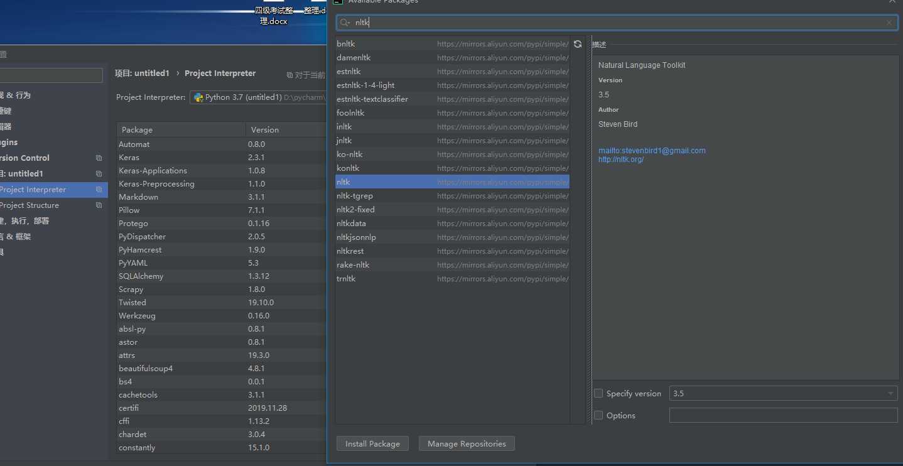Click the Package column header
Viewport: 903px width, 466px height.
[181, 129]
